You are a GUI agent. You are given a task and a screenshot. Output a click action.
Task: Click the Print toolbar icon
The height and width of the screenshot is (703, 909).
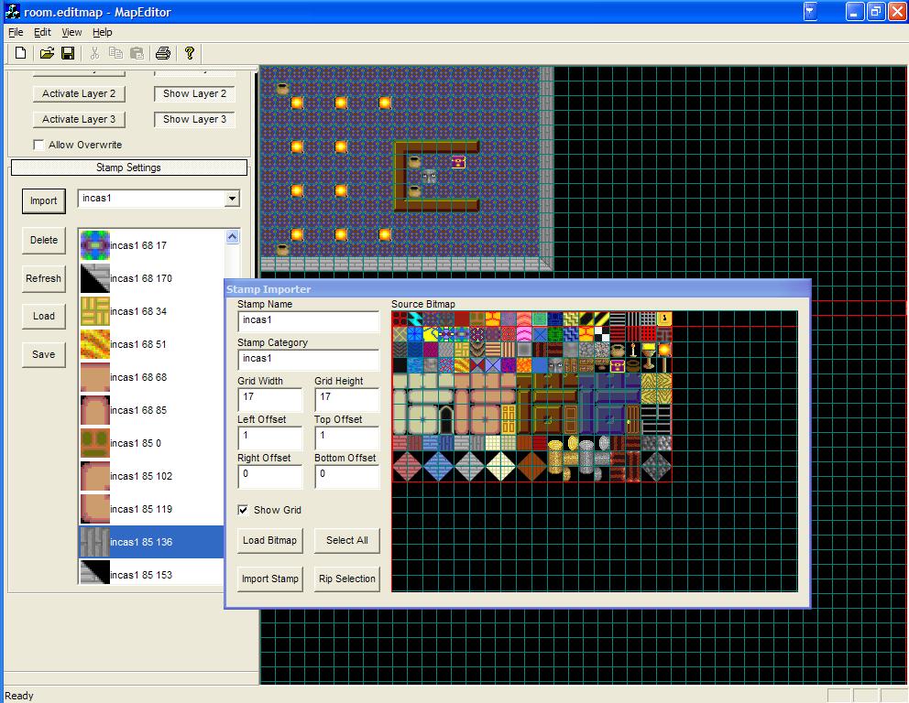pos(163,53)
